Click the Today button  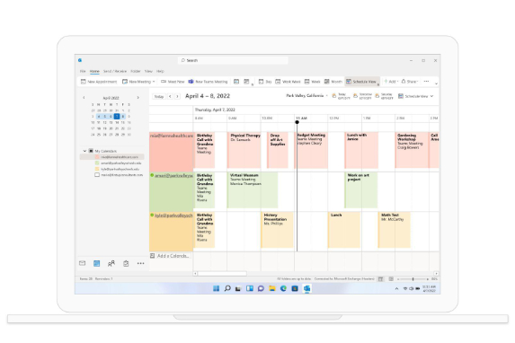(x=159, y=96)
